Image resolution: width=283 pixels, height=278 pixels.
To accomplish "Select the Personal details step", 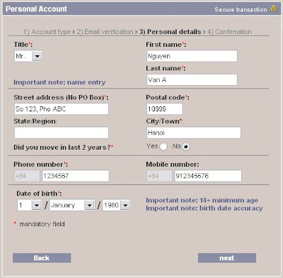I will coord(170,32).
